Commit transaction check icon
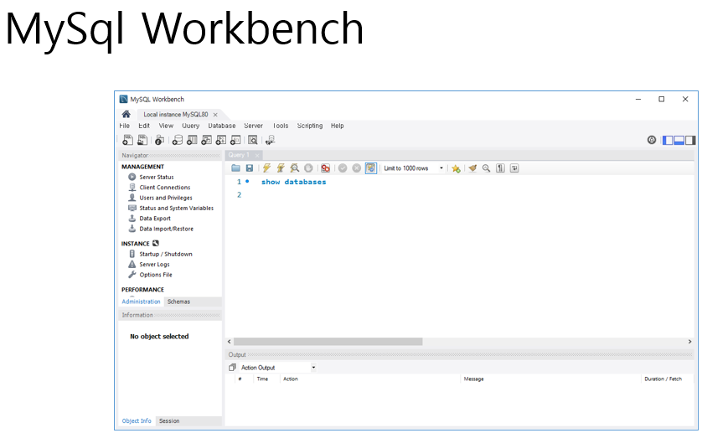Image resolution: width=702 pixels, height=433 pixels. (x=343, y=168)
